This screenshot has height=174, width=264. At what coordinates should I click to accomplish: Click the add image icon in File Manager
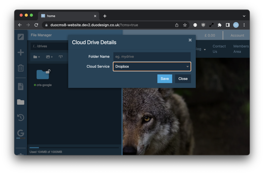(x=49, y=57)
